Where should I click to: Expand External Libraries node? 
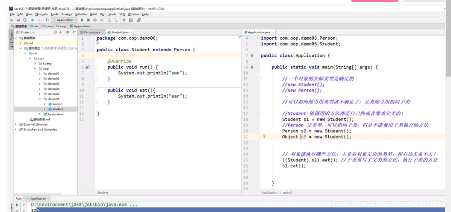(15, 124)
